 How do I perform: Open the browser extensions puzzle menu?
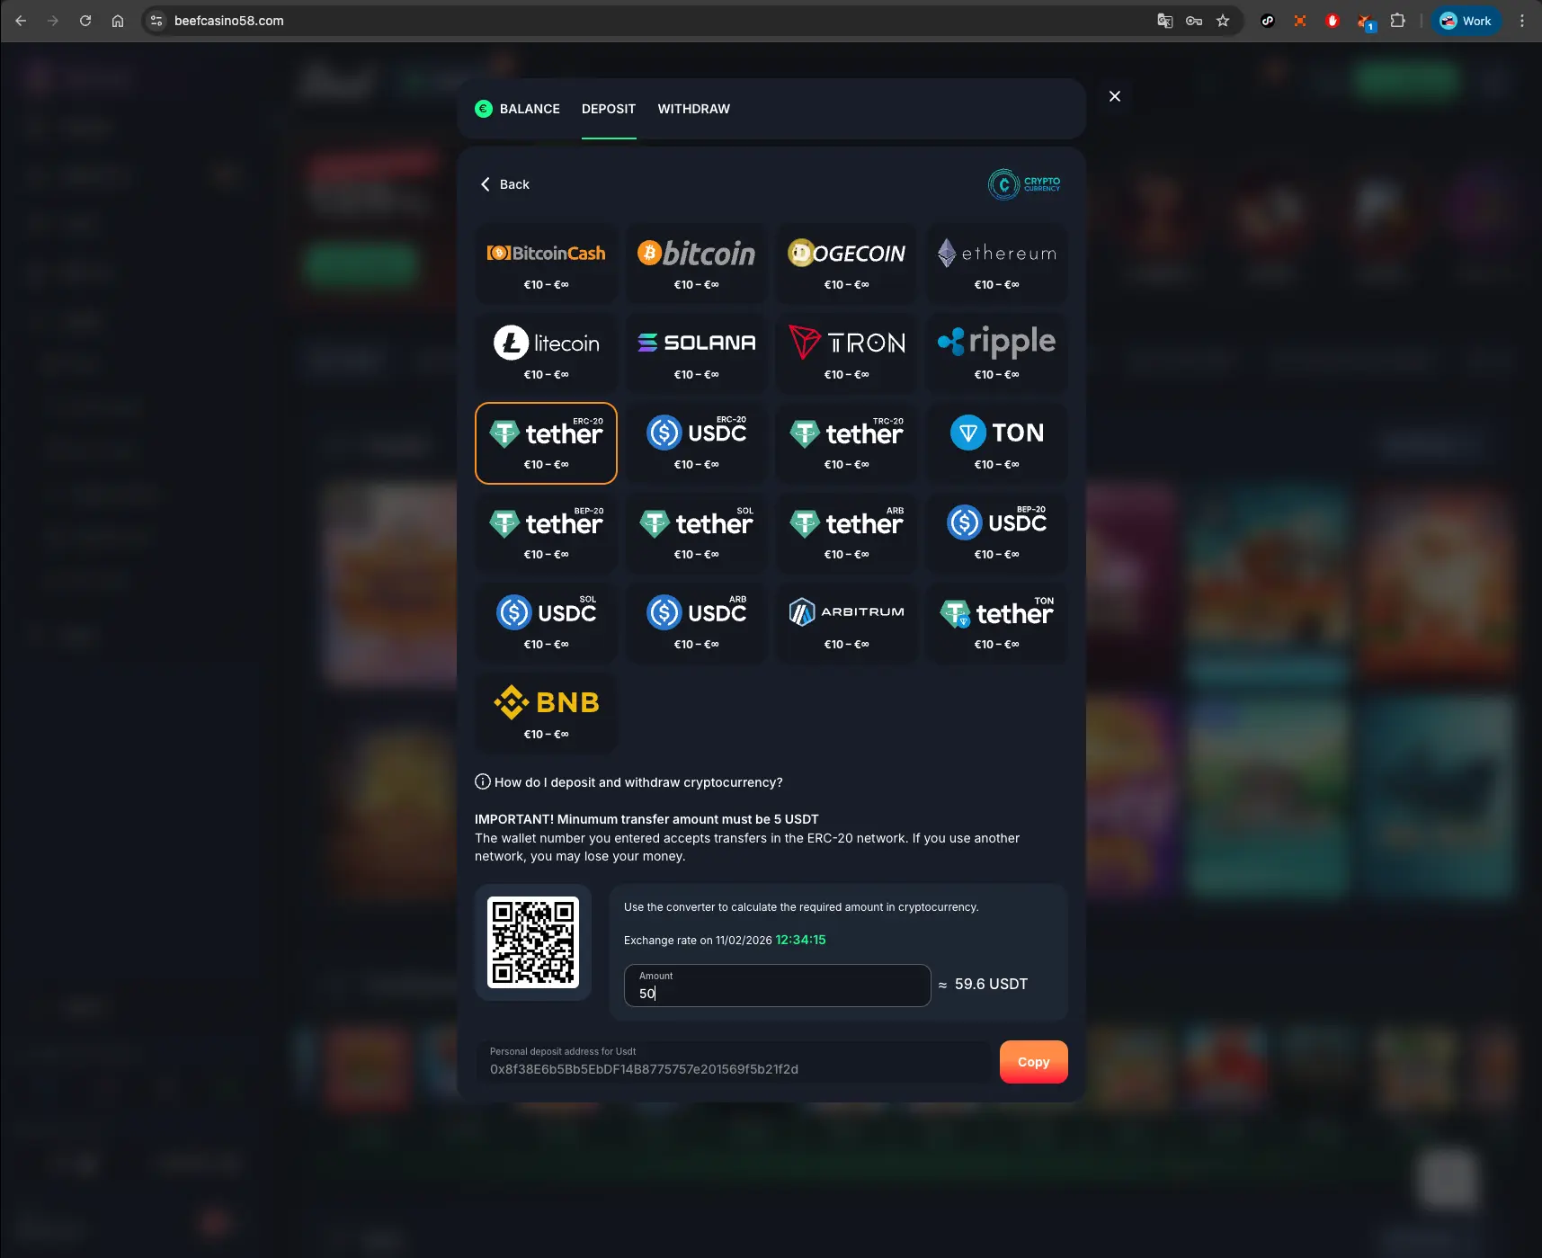tap(1397, 21)
